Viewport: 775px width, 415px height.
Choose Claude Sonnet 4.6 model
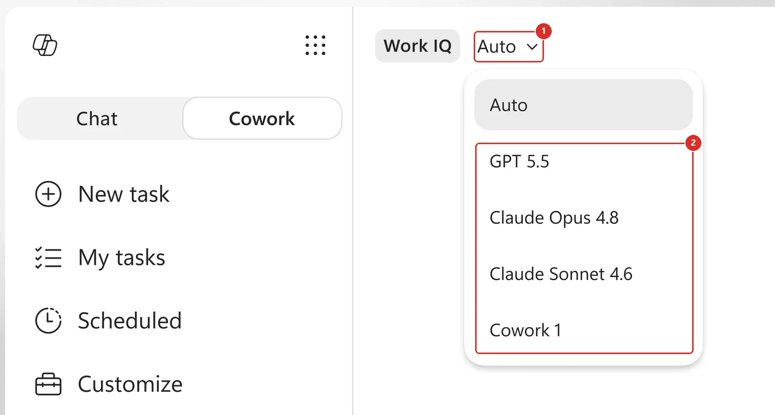pyautogui.click(x=584, y=274)
